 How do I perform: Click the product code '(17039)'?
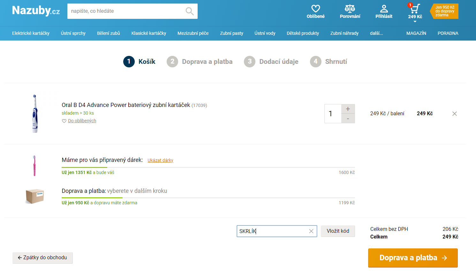click(199, 105)
